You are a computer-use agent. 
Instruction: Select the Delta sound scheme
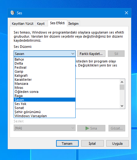coord(45,63)
